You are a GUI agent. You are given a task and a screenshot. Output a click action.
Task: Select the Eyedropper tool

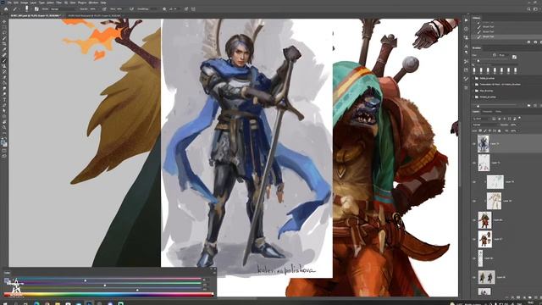tap(4, 49)
